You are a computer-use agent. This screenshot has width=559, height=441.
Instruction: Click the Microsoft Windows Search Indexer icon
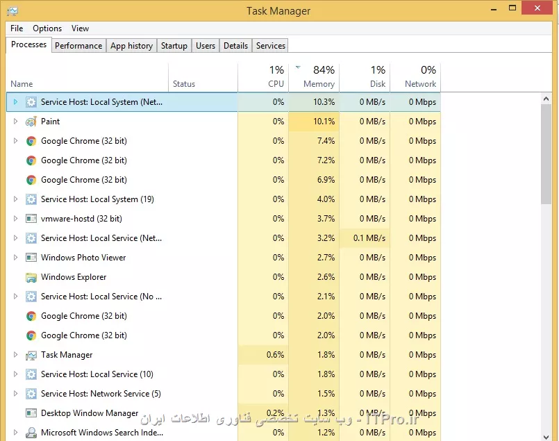click(31, 433)
